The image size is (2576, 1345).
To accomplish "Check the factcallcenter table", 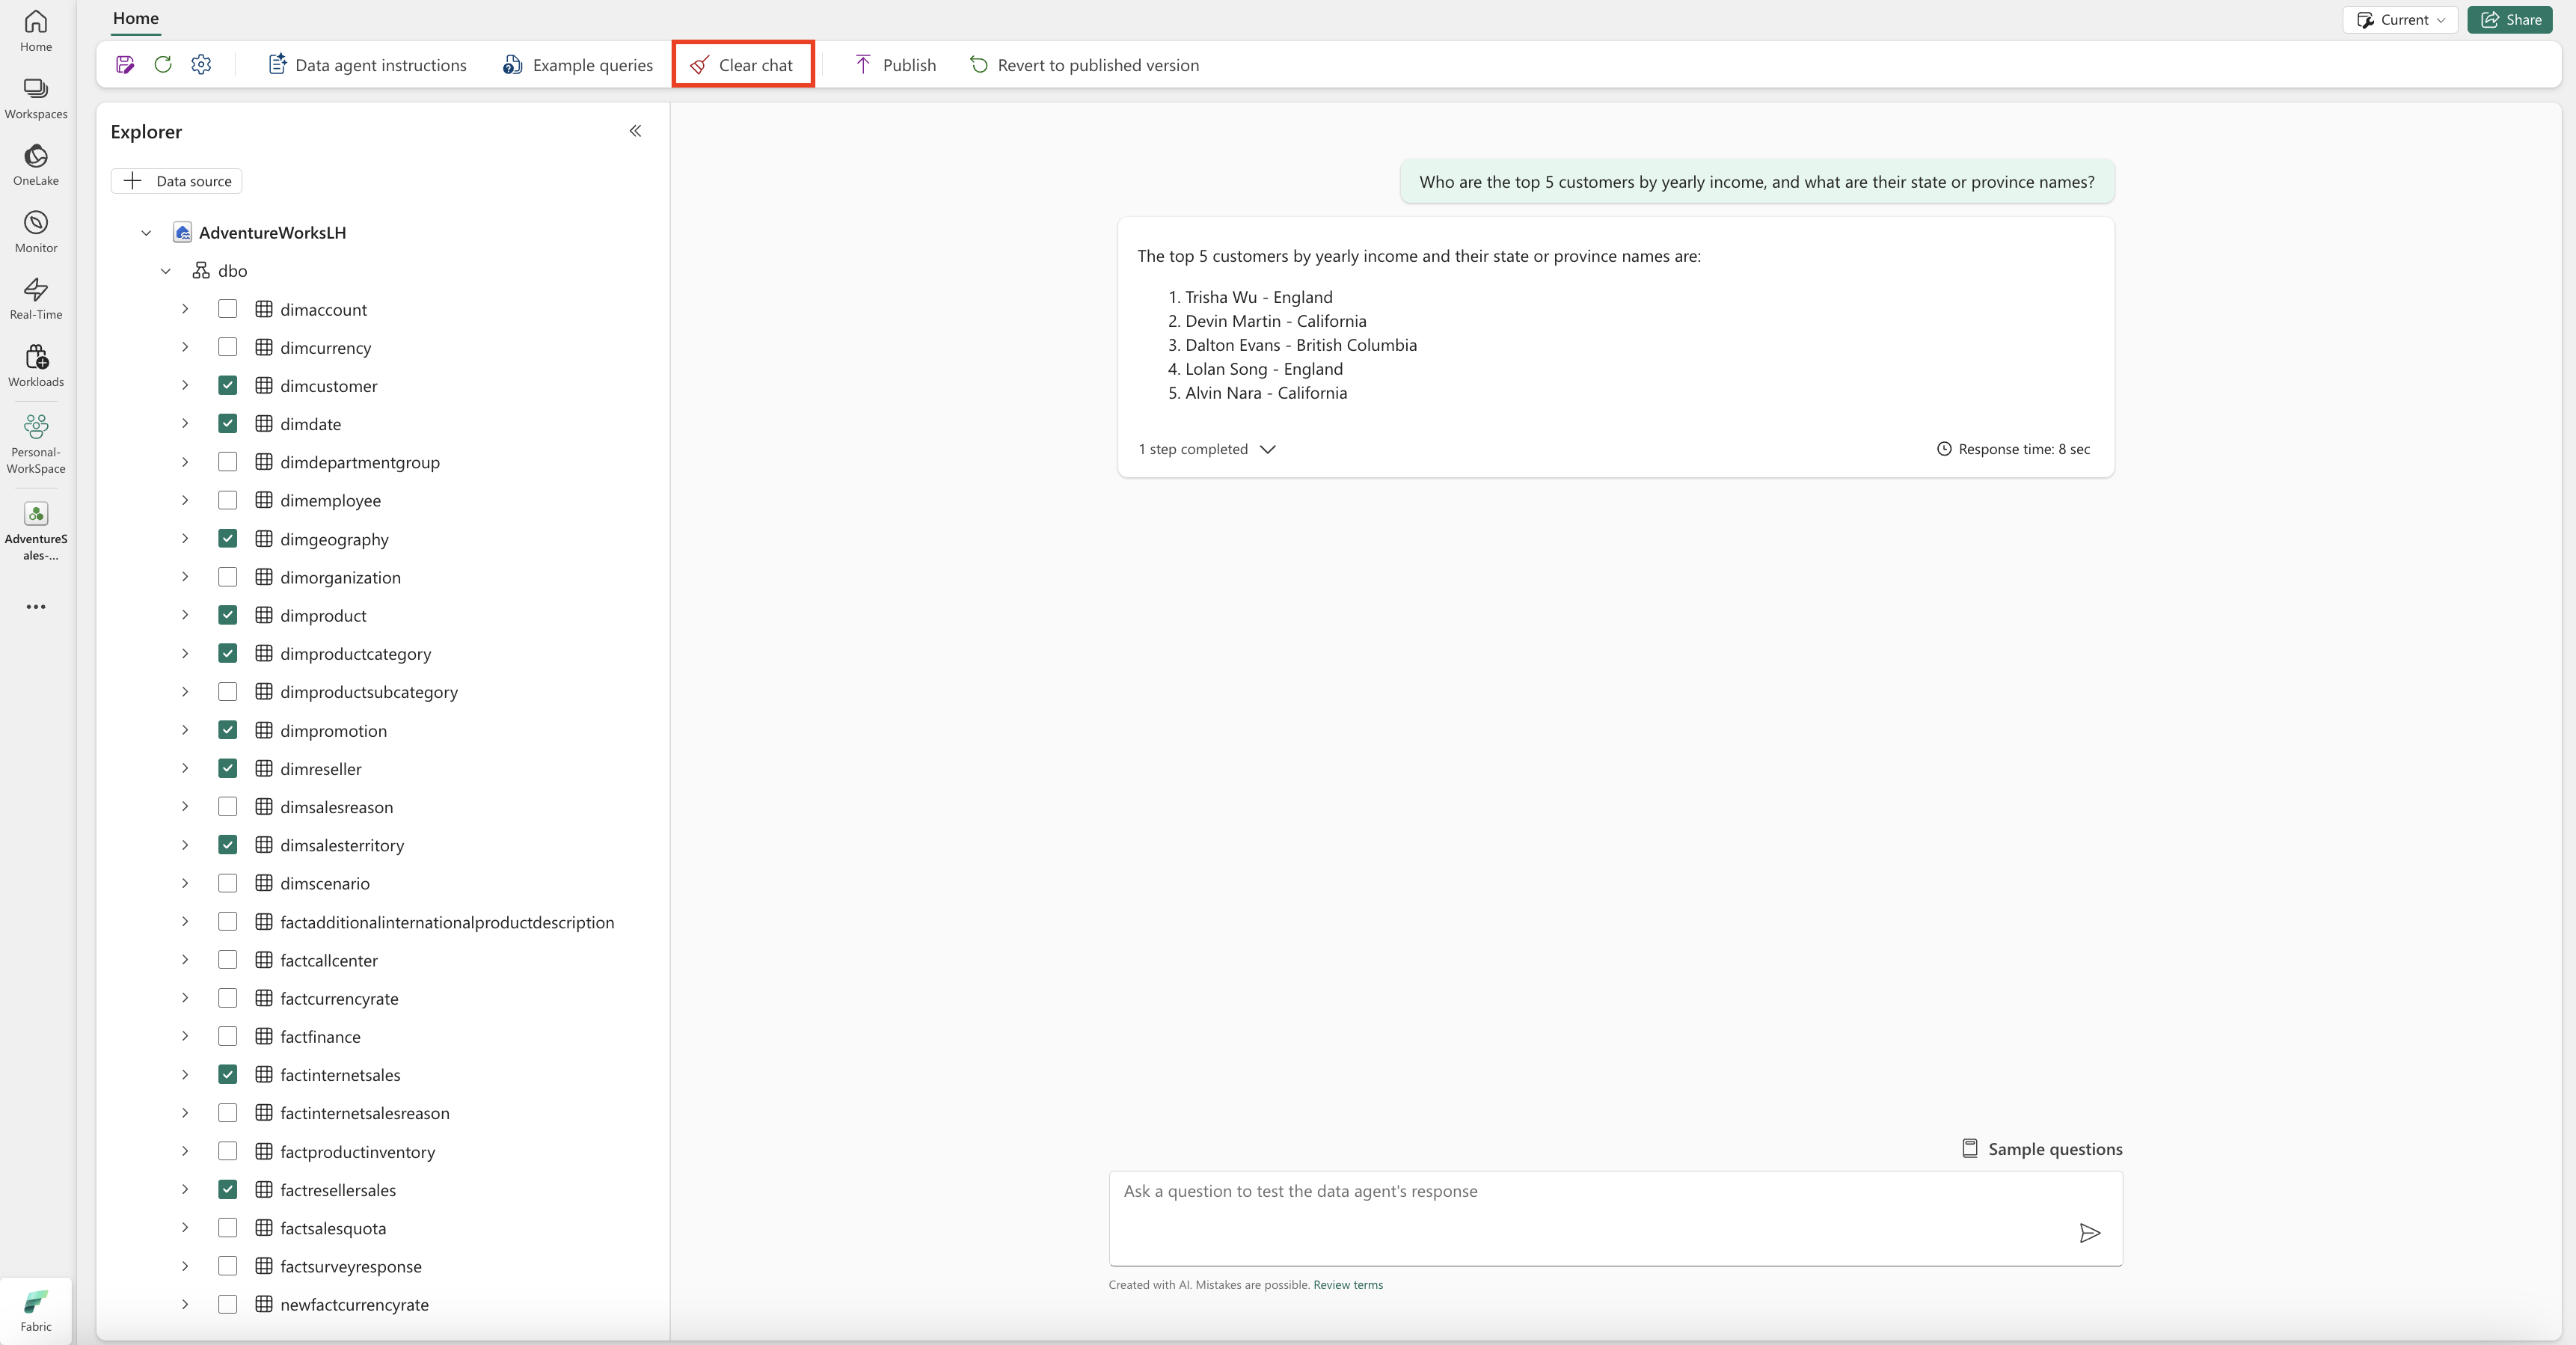I will point(228,961).
